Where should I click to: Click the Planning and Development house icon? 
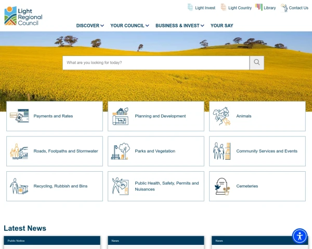coord(120,116)
